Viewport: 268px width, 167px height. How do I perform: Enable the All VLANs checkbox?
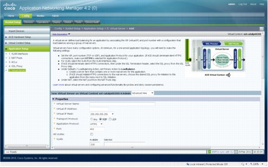pyautogui.click(x=92, y=134)
